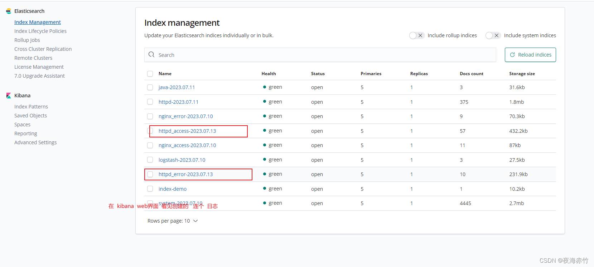Viewport: 594px width, 267px height.
Task: Go to Saved Objects
Action: point(30,116)
